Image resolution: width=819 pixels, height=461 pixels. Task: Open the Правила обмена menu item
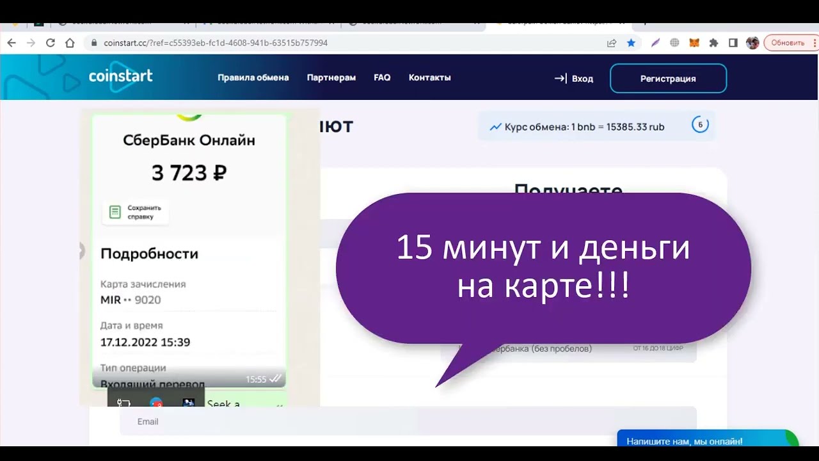pyautogui.click(x=253, y=77)
